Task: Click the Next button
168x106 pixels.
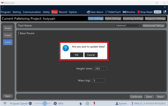Action: pos(160,97)
